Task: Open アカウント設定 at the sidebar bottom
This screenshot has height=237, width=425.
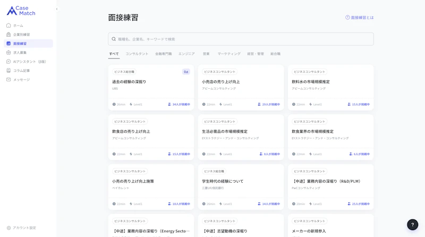Action: tap(21, 228)
